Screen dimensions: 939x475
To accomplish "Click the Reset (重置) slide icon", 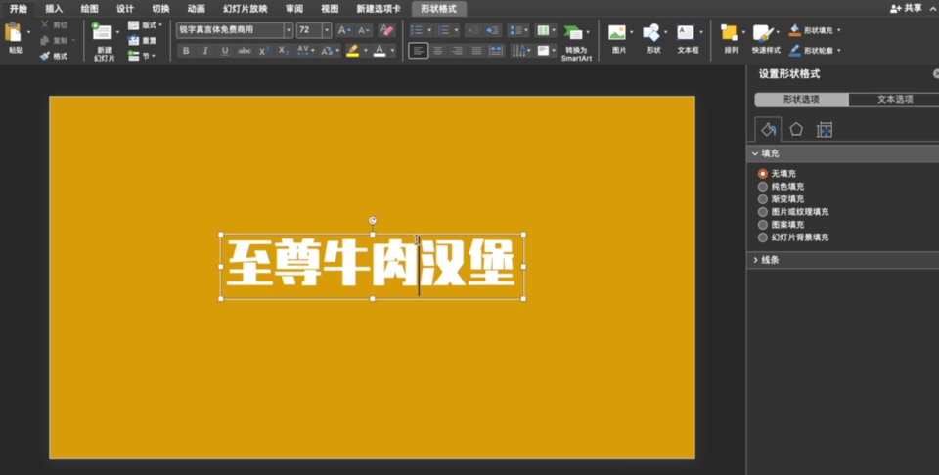I will [x=134, y=41].
